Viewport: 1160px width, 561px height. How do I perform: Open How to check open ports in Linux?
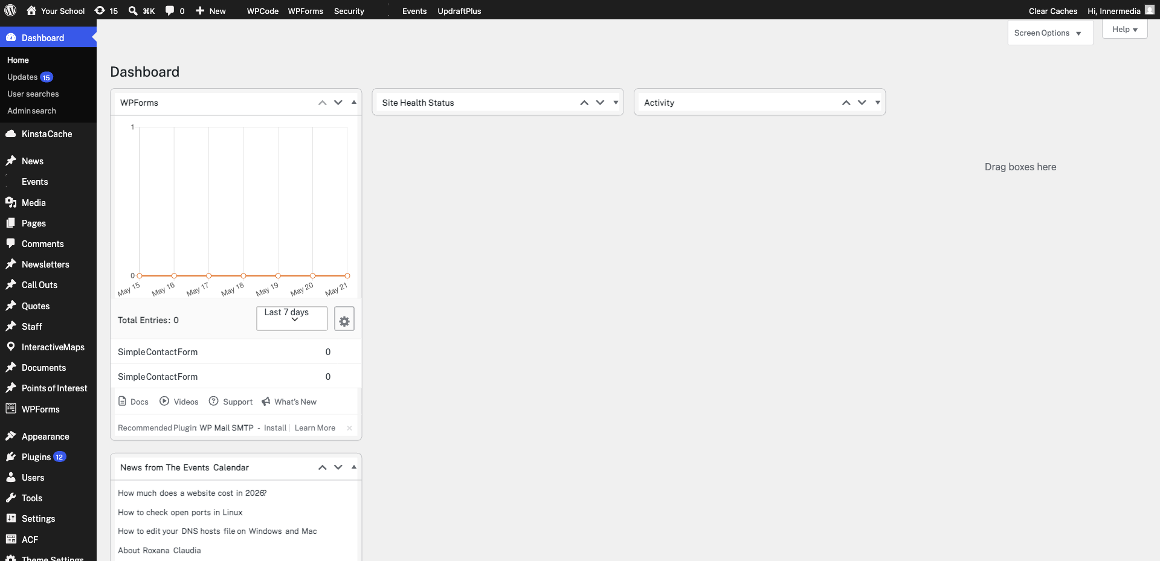click(180, 512)
